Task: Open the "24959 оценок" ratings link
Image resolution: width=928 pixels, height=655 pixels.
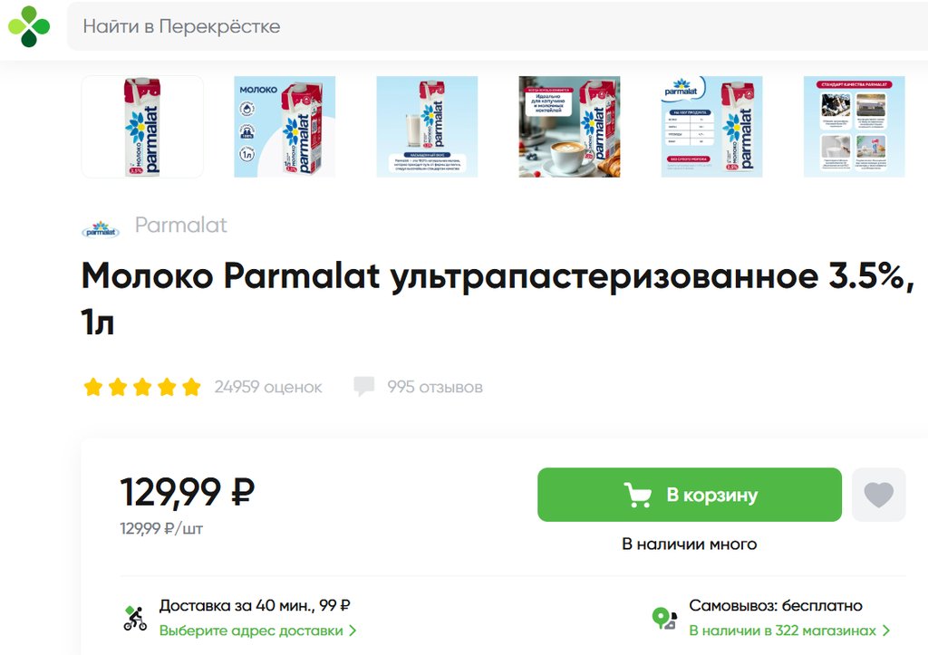Action: point(268,388)
